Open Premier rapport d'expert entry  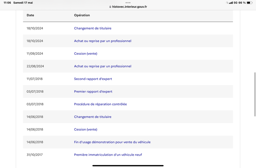(93, 92)
